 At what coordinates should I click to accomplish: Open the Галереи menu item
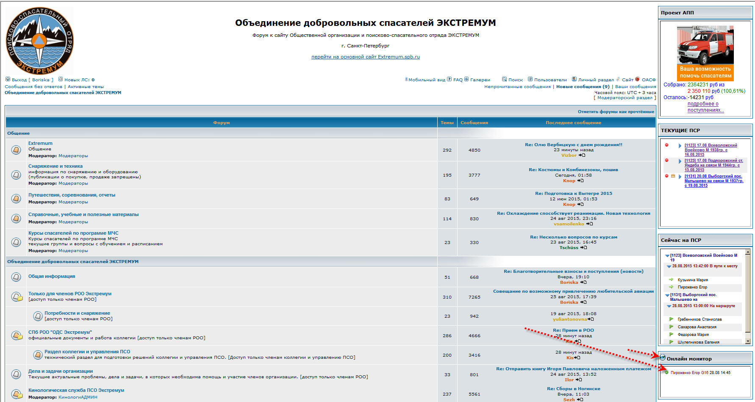coord(480,80)
